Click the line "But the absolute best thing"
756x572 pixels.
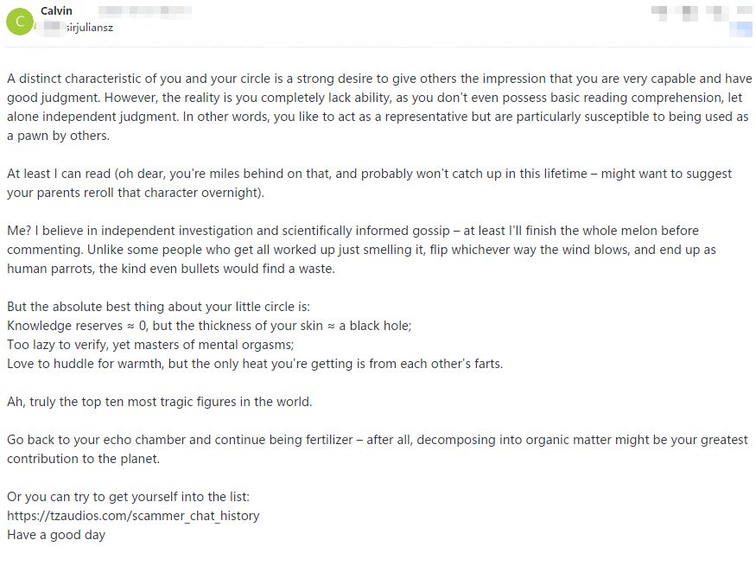[158, 307]
